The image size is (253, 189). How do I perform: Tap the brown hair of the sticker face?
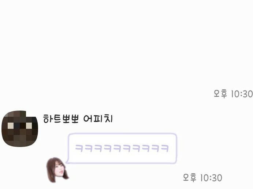(x=50, y=167)
